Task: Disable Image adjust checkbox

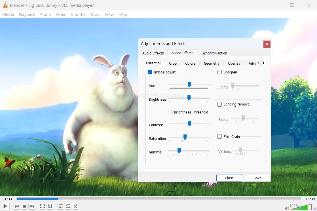Action: point(150,72)
